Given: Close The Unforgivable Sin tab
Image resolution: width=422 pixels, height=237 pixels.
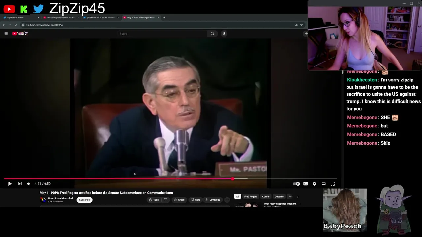Looking at the screenshot, I should (78, 17).
